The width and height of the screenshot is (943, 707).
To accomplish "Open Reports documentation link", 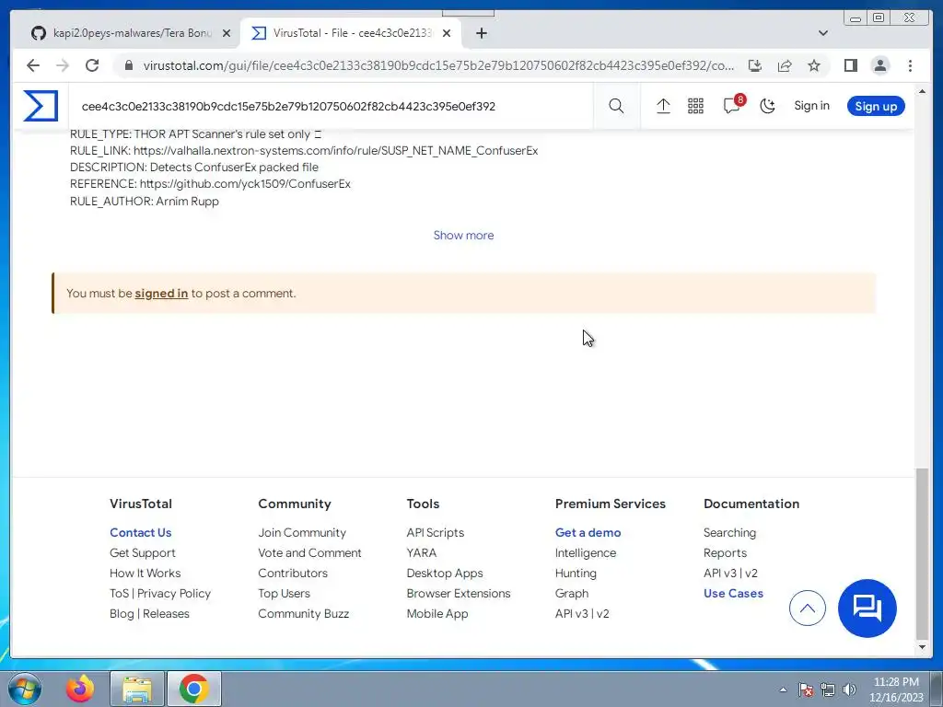I will coord(725,553).
